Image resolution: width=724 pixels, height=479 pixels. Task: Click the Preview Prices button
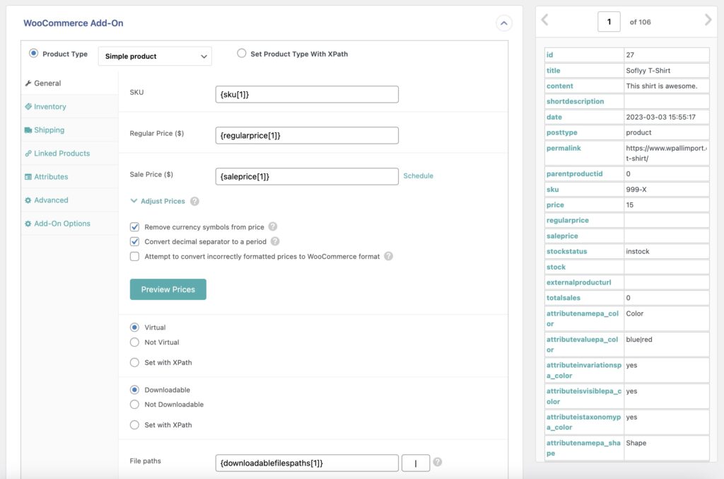tap(168, 289)
